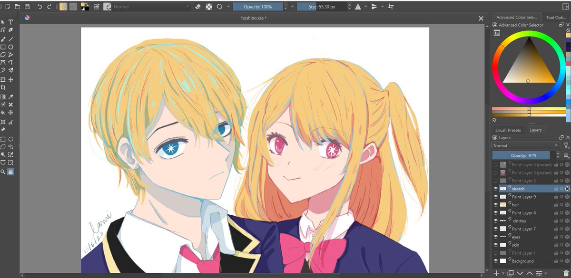Select the Pan hand tool
The width and height of the screenshot is (571, 278).
[x=10, y=172]
